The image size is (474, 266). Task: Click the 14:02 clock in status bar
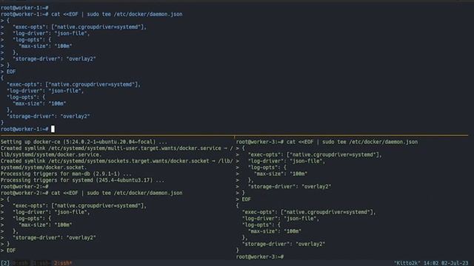point(431,263)
